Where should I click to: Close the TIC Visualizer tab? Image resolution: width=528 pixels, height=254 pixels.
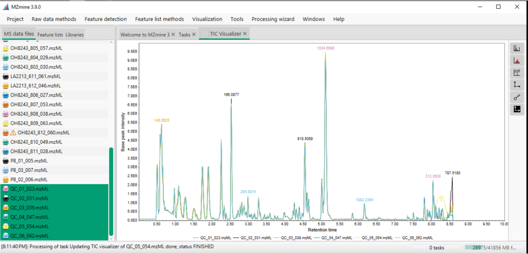pos(245,34)
